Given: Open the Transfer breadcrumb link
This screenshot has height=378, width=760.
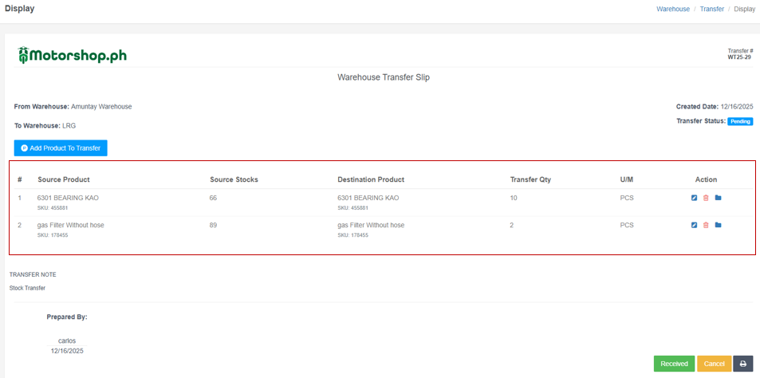Looking at the screenshot, I should 711,9.
